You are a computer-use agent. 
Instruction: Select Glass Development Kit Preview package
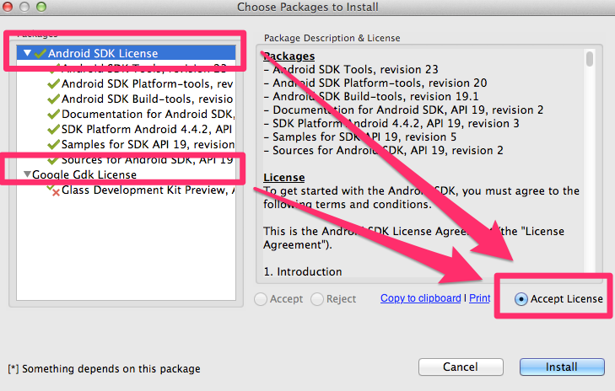pos(148,190)
